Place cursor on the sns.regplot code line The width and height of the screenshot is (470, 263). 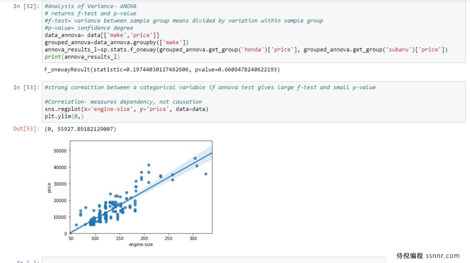[x=127, y=109]
